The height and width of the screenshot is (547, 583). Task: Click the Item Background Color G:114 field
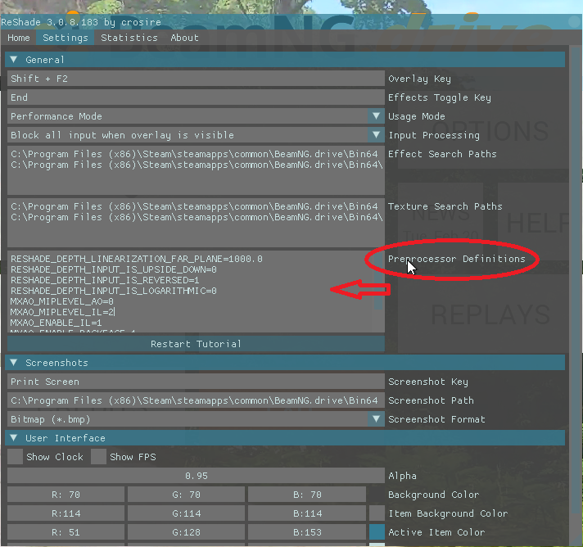point(186,513)
